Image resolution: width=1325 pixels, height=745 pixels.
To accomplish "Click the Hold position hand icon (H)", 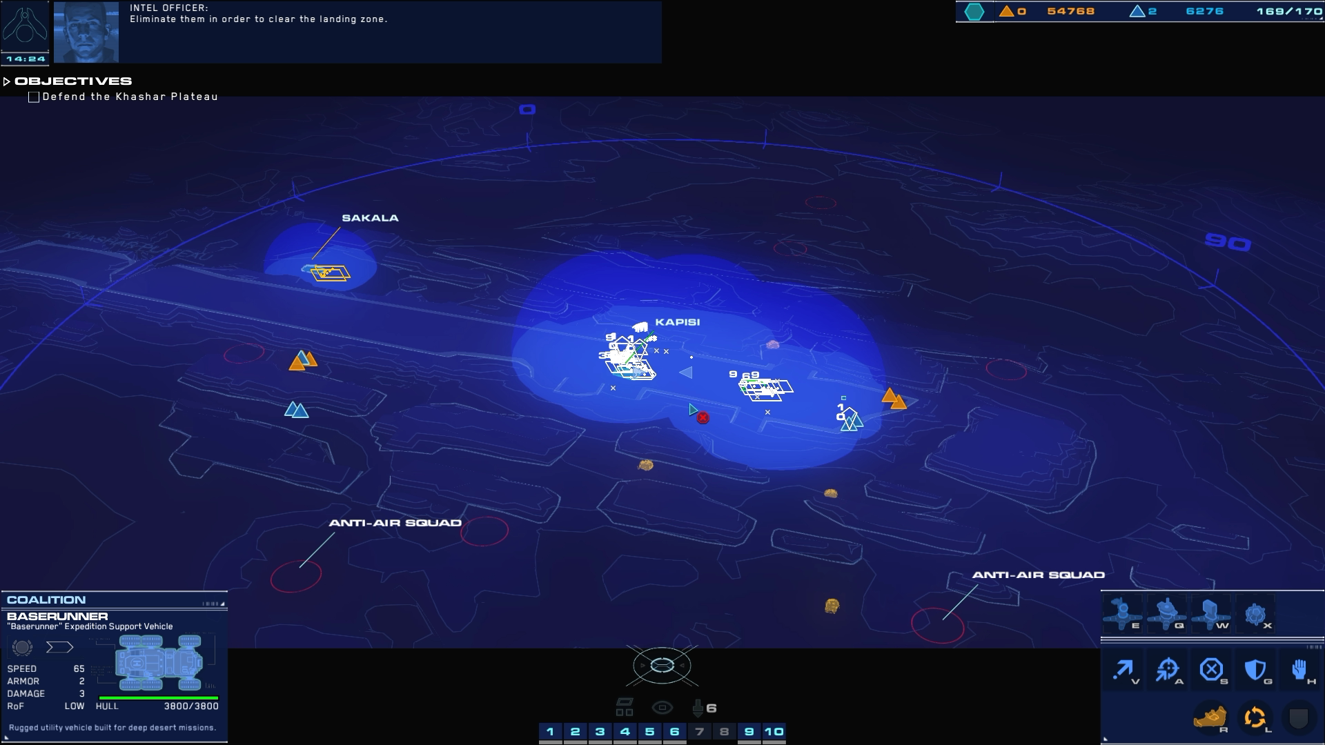I will (x=1299, y=669).
